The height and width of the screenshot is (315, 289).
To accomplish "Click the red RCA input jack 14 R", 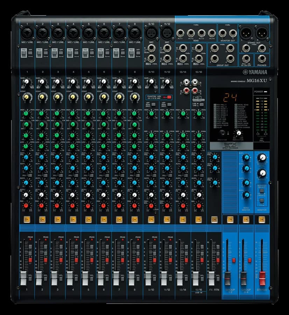I will 186,91.
